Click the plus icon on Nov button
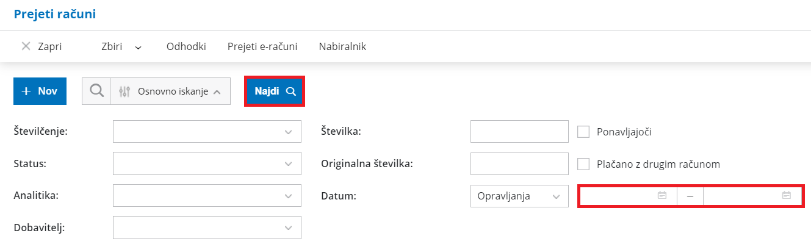Viewport: 811px width, 244px height. (26, 91)
